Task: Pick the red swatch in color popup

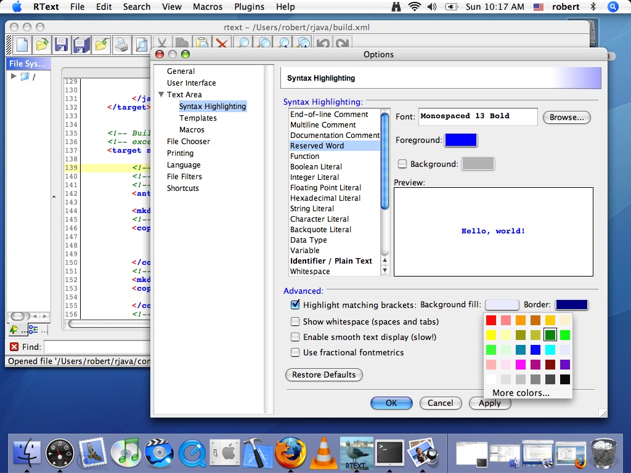Action: point(491,320)
